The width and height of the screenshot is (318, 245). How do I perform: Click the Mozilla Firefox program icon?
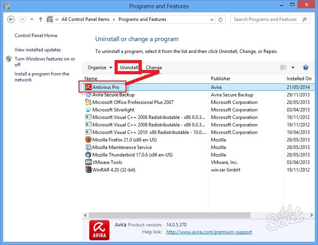[88, 140]
